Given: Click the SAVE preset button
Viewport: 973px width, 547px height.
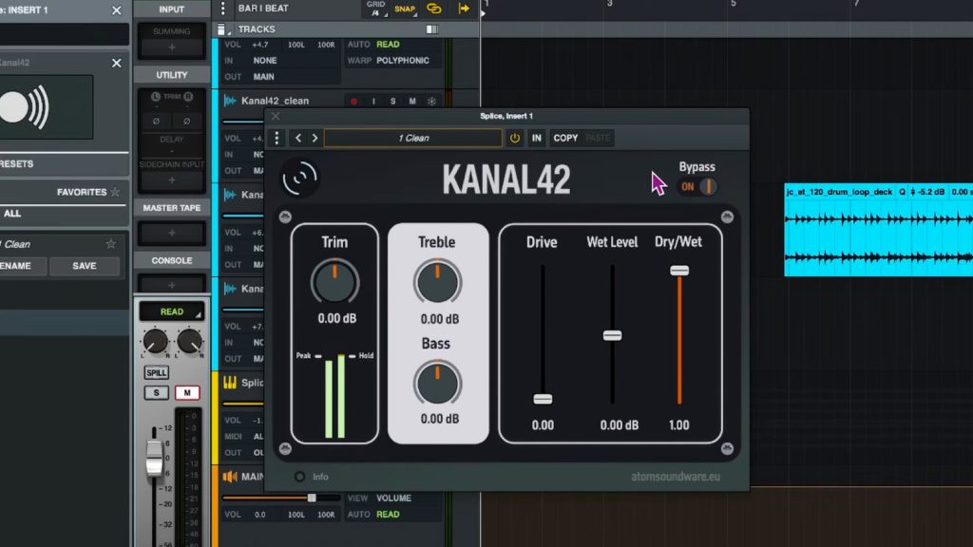Looking at the screenshot, I should (85, 266).
